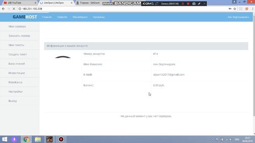Close the YouTube tab
Screen dimensions: 255x143
(x=35, y=3)
